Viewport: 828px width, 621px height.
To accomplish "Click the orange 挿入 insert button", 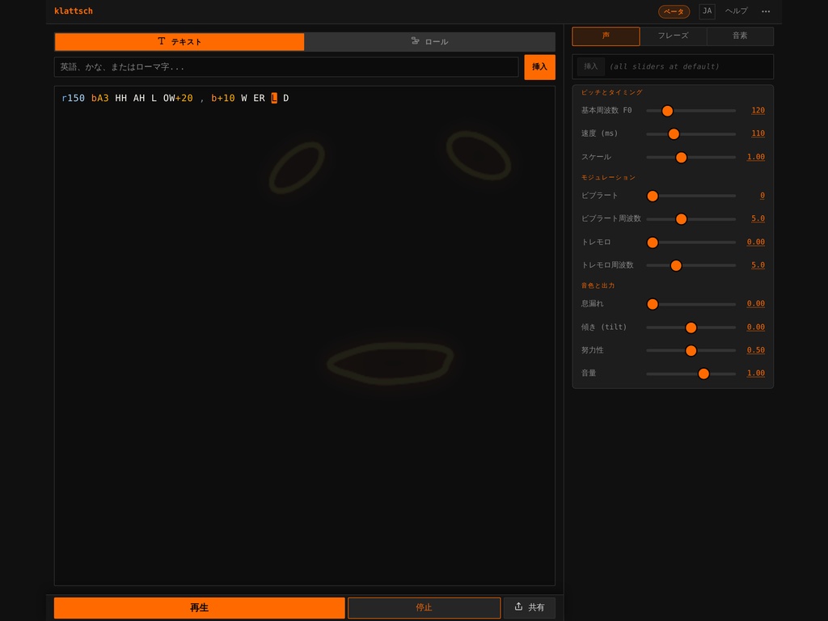I will tap(539, 67).
